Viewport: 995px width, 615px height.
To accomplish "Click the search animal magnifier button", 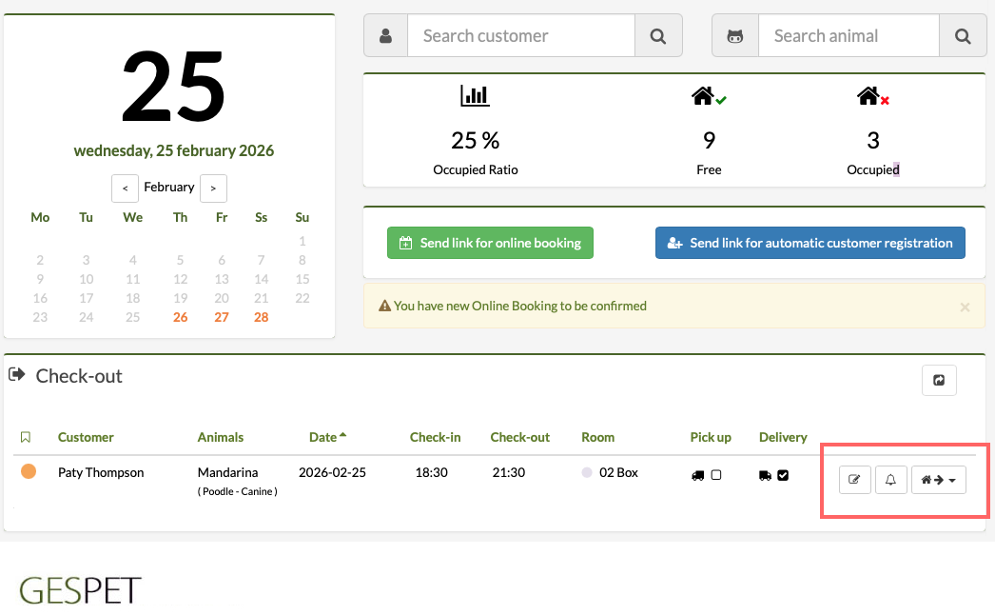I will (963, 36).
